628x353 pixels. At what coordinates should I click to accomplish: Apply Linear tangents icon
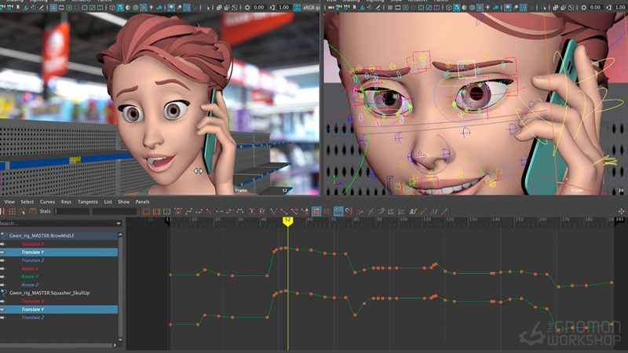pyautogui.click(x=209, y=211)
